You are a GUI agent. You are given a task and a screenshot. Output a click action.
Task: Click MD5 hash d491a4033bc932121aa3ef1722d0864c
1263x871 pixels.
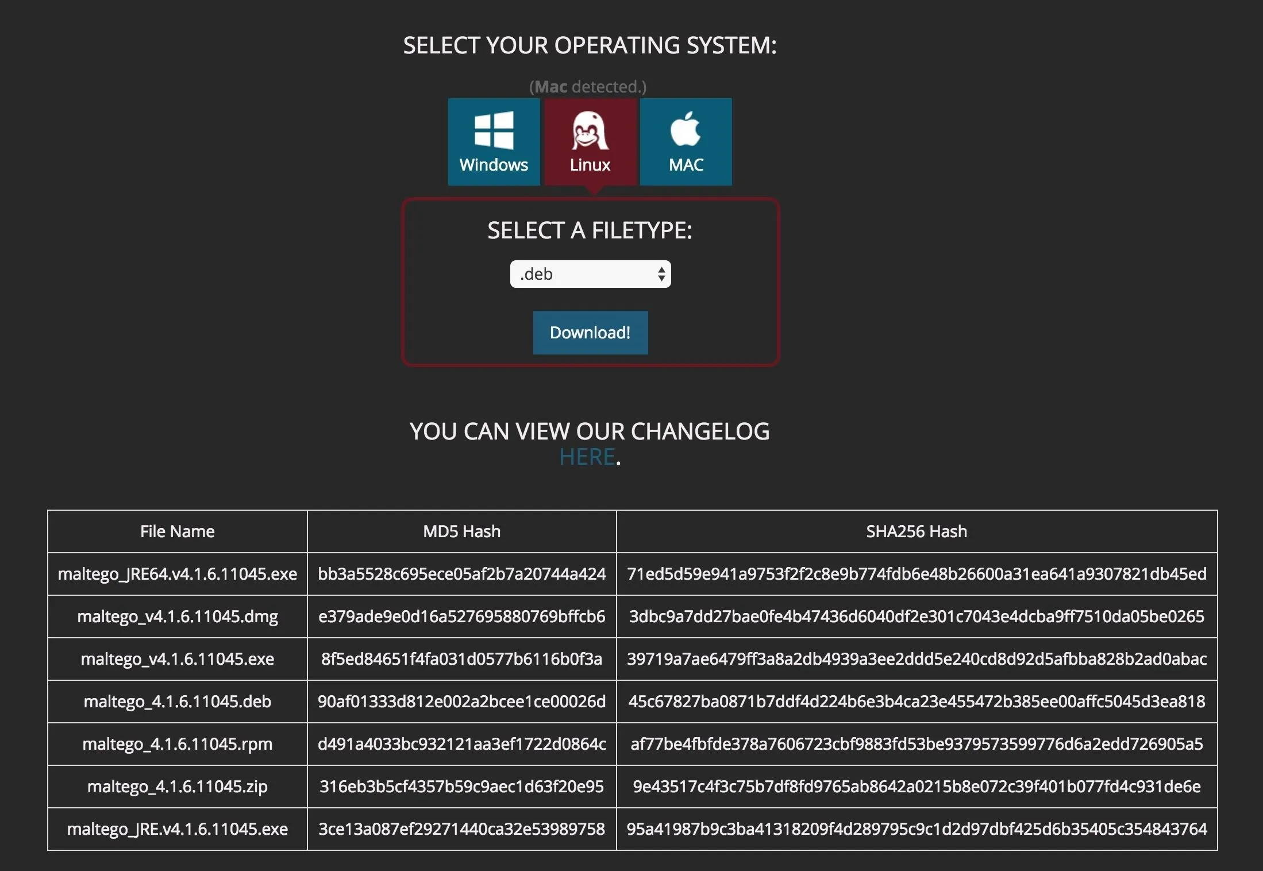[462, 744]
